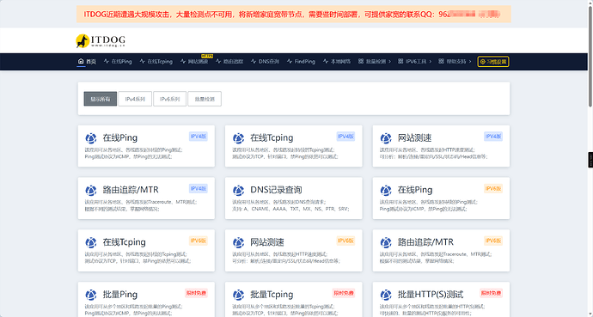Select the IPv6系列 filter tab
Screen dimensions: 593x317
(169, 99)
